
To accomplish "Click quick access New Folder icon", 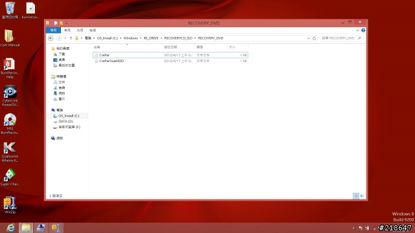I will click(61, 23).
